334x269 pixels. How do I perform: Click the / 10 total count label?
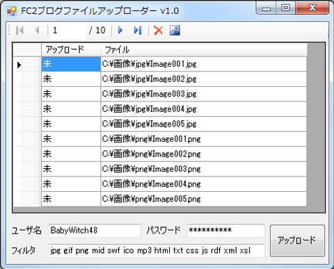97,31
